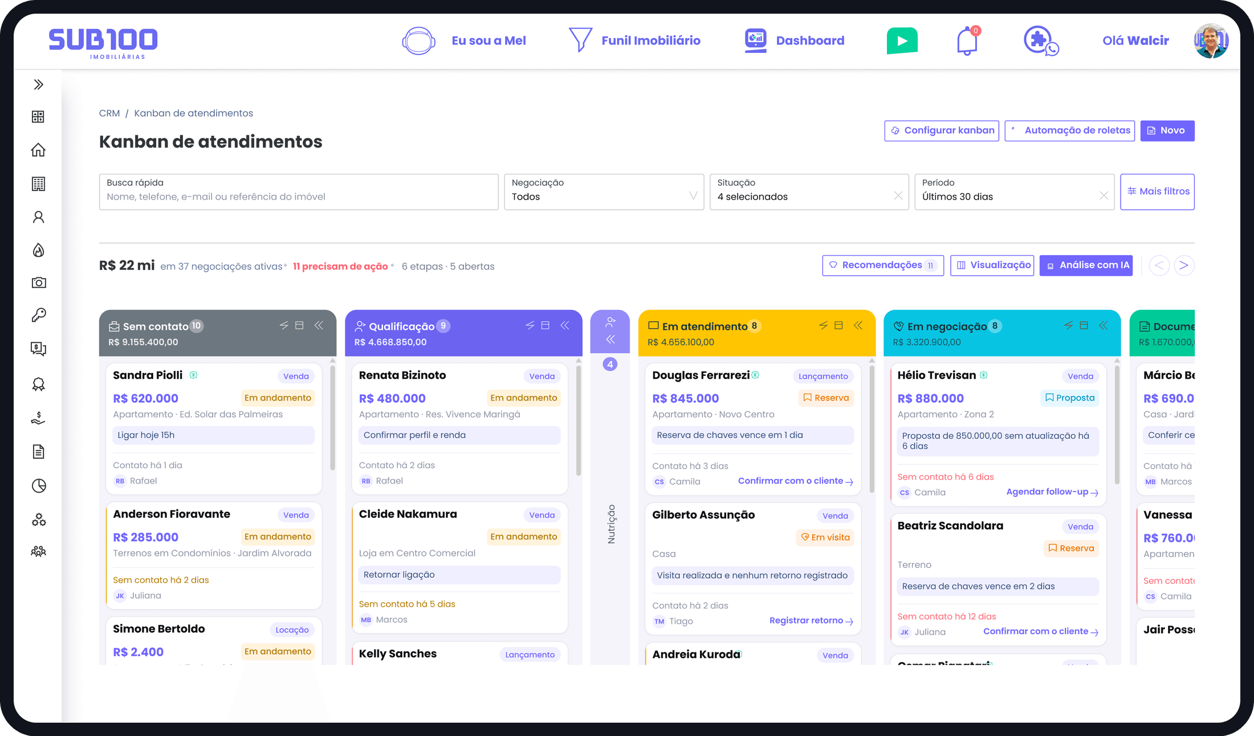Click the green video play icon
Viewport: 1254px width, 736px height.
[x=902, y=40]
